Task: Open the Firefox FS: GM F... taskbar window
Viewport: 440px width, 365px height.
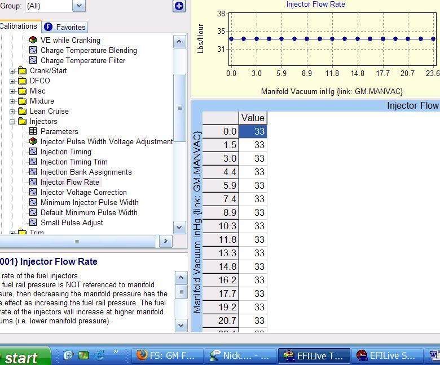Action: pos(168,356)
